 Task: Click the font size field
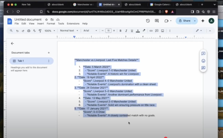[x=108, y=31]
